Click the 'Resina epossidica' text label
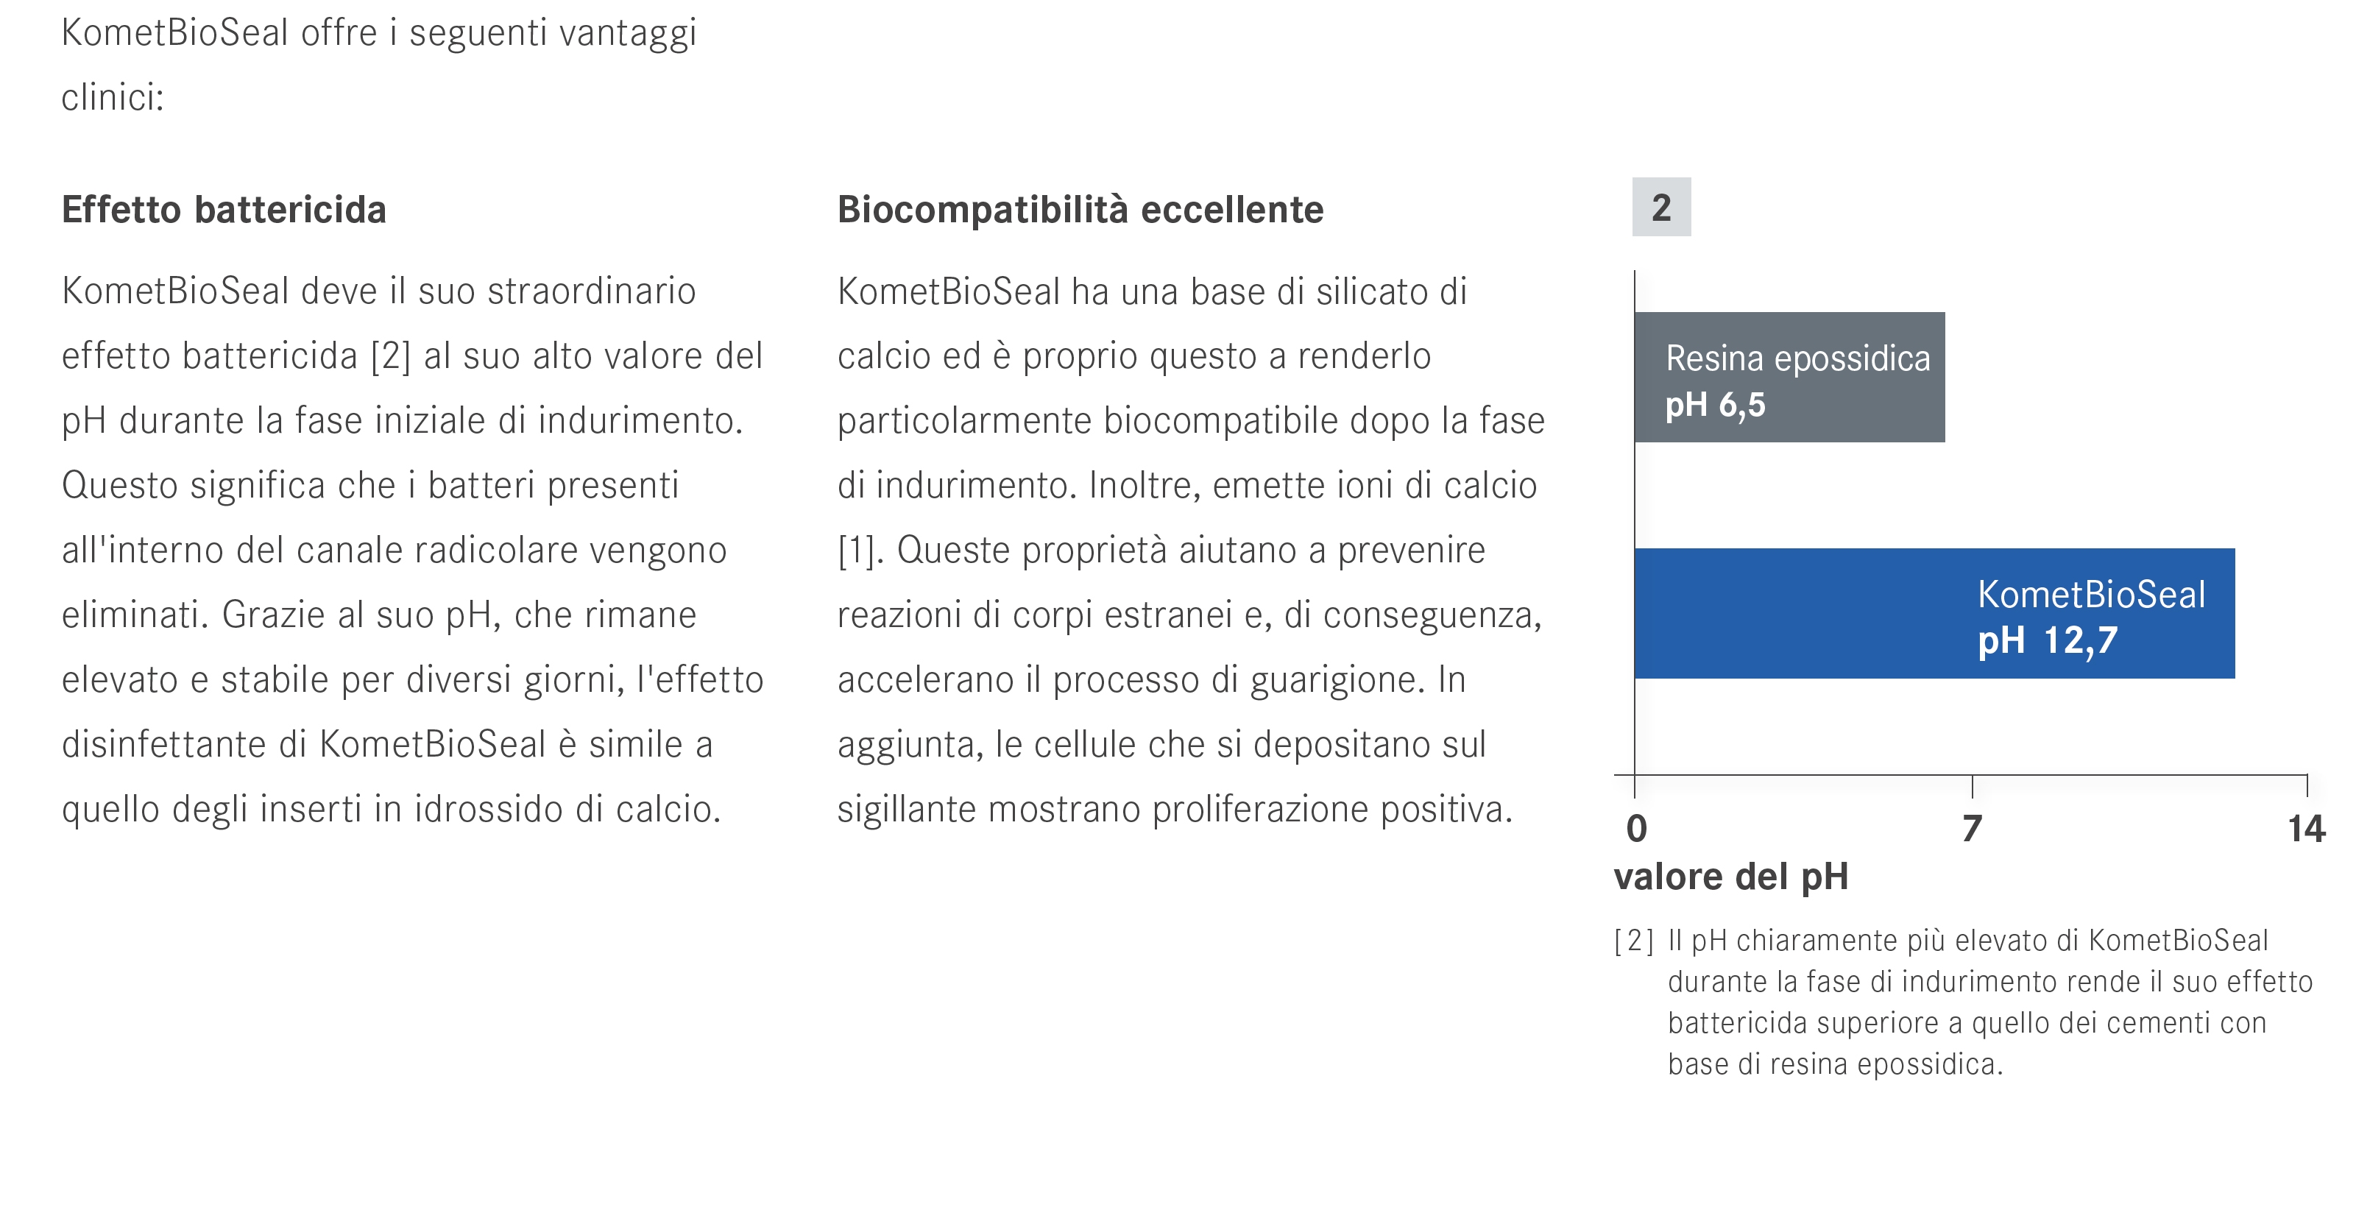The width and height of the screenshot is (2370, 1210). point(1797,358)
